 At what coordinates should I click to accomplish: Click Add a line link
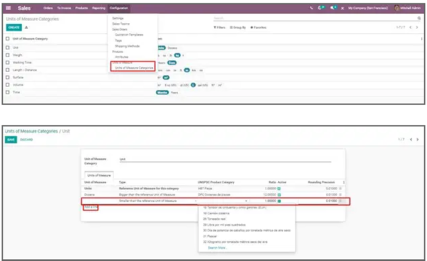[90, 207]
